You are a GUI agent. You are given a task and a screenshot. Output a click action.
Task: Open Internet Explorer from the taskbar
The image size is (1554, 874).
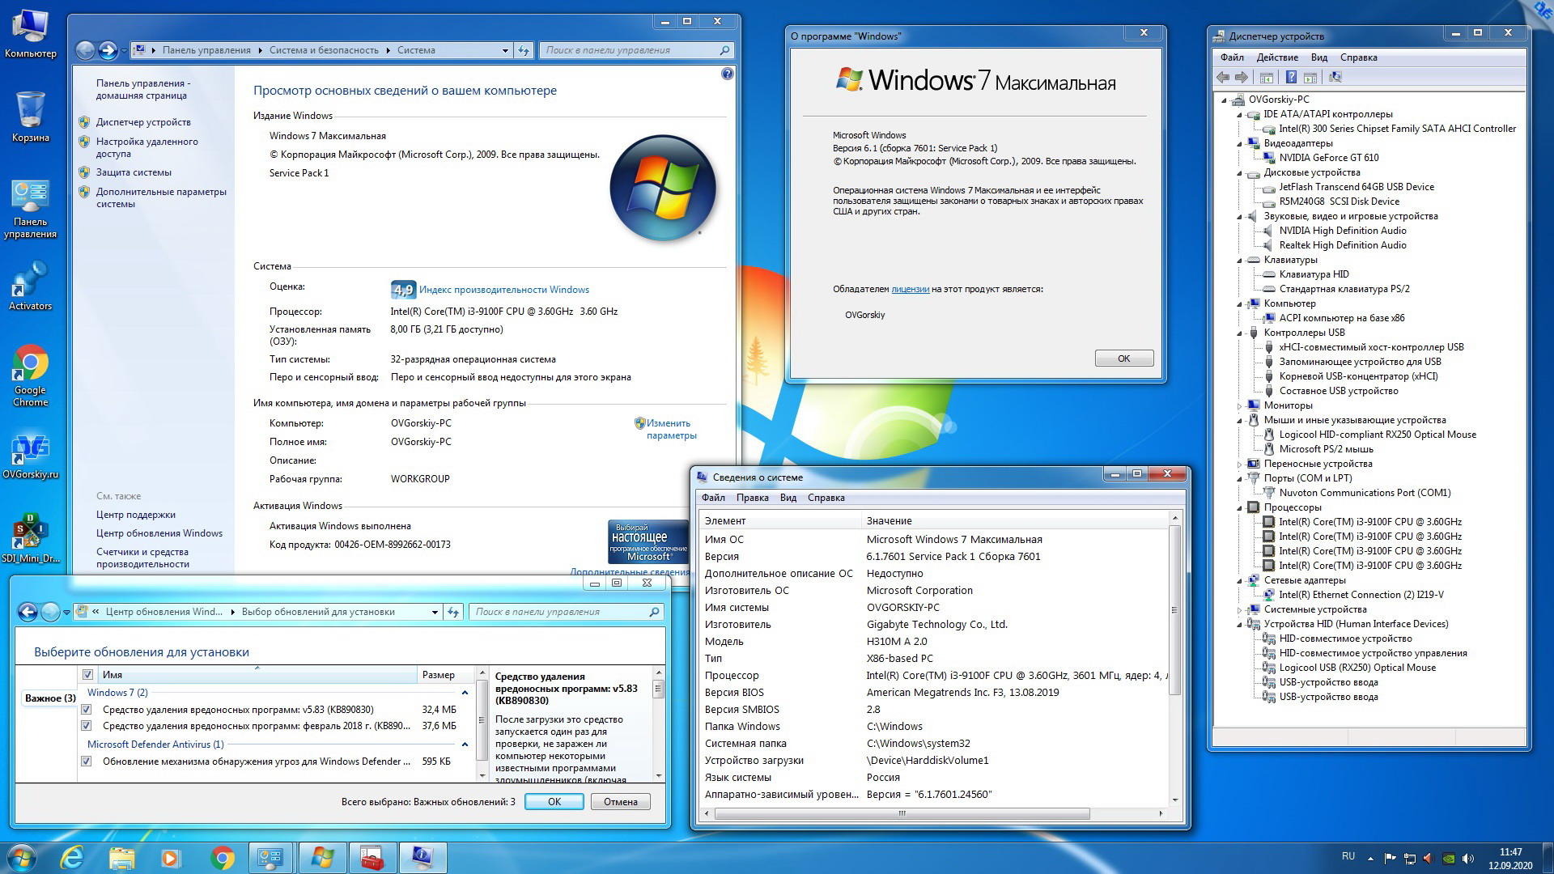[x=73, y=858]
